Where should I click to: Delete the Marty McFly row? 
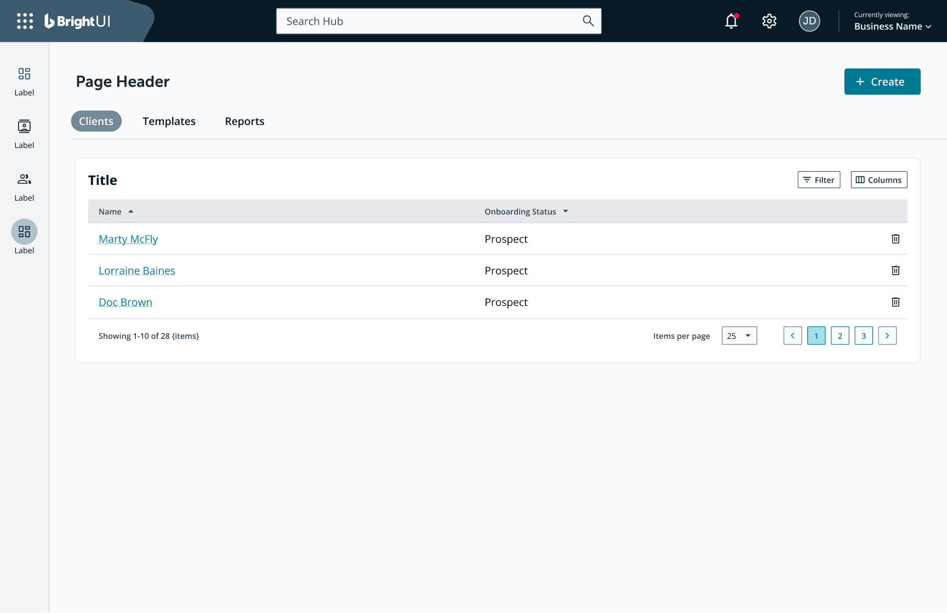point(895,239)
